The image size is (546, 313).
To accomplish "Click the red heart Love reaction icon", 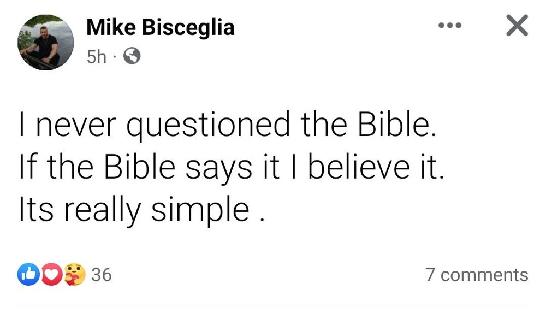I will click(51, 274).
